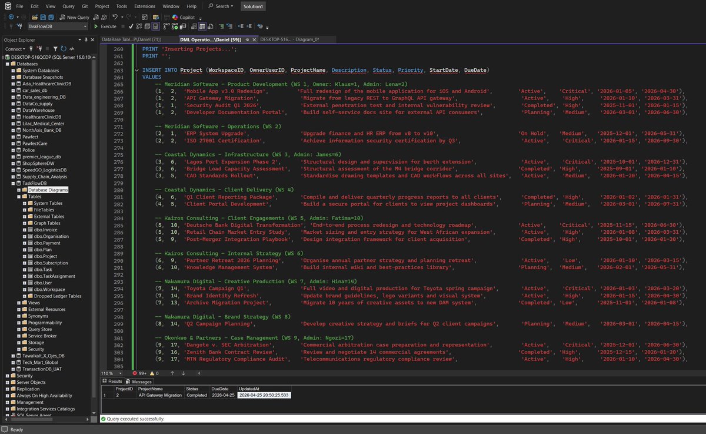Click the up arrow navigate previous issue
This screenshot has height=434, width=706.
(172, 373)
